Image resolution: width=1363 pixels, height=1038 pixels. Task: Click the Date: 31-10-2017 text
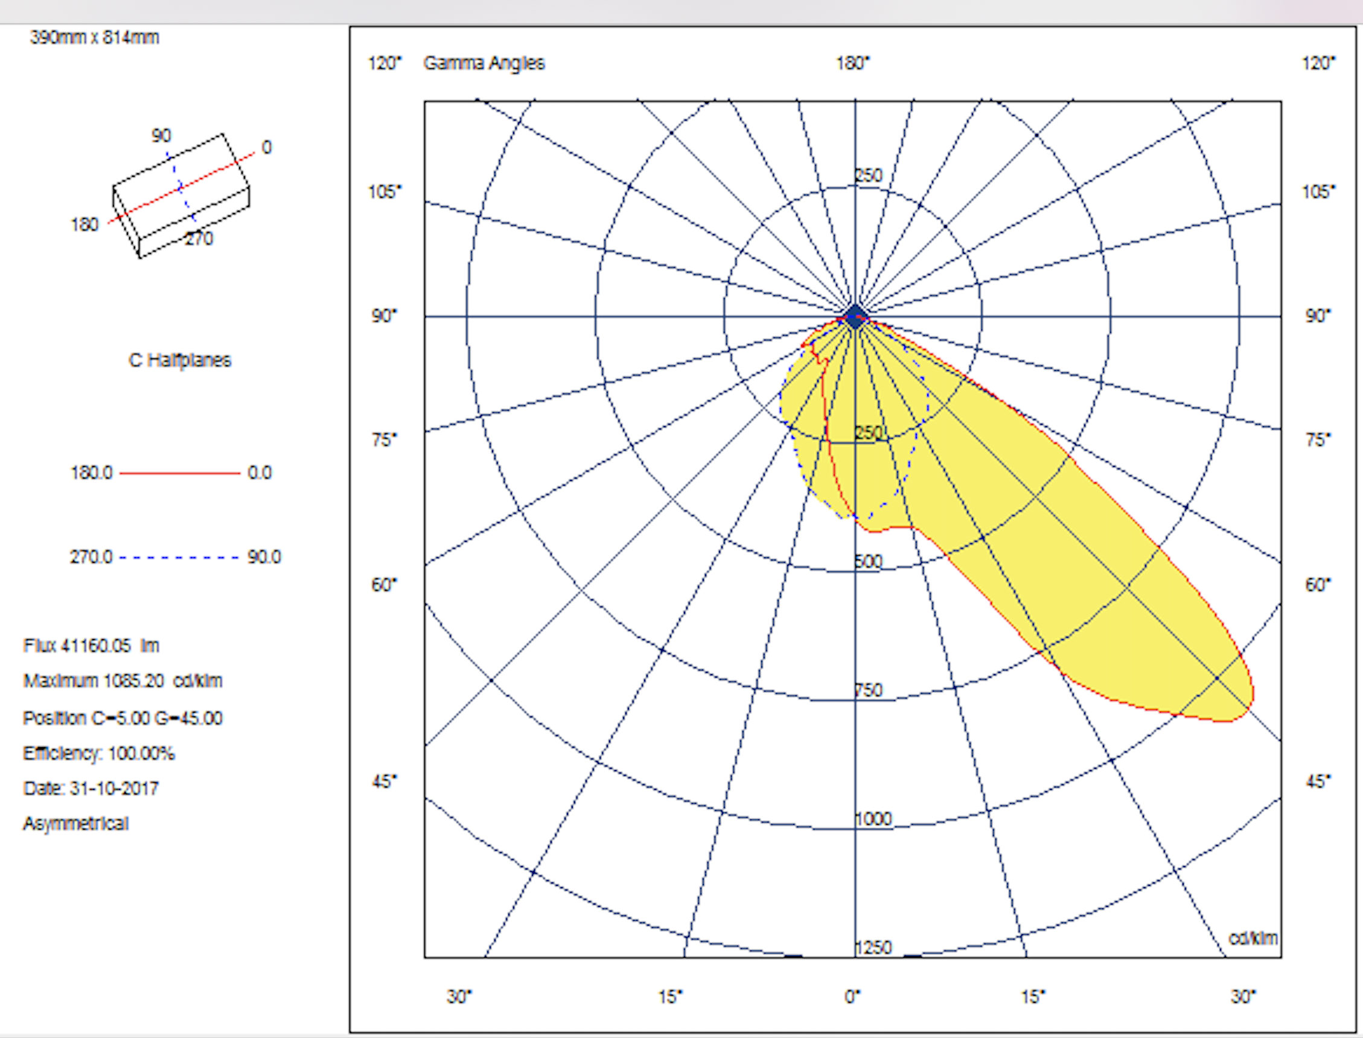pos(91,789)
